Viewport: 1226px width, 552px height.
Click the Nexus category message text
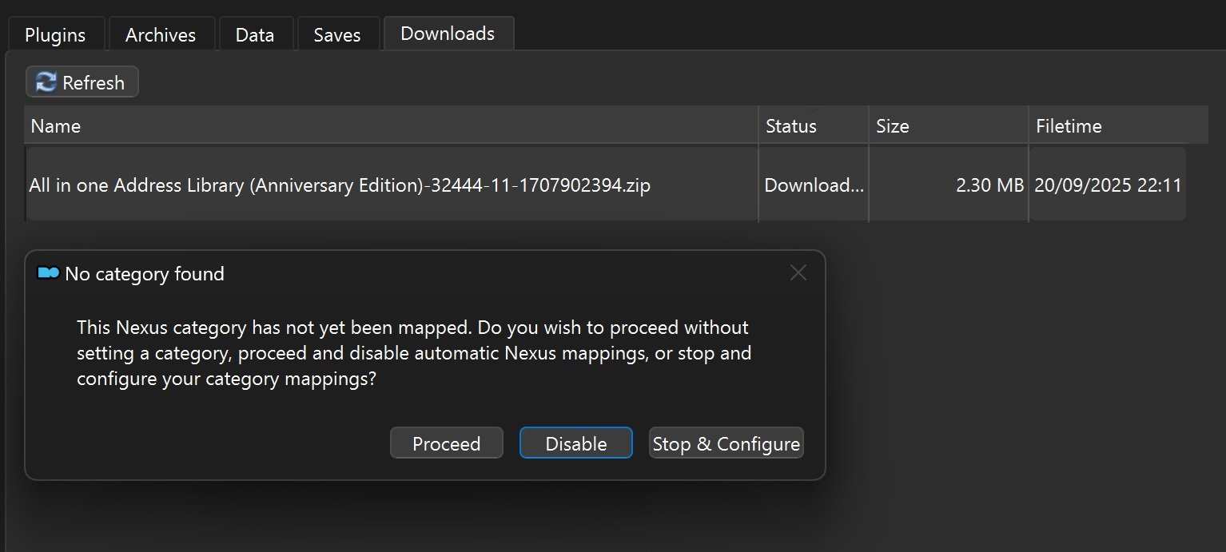pyautogui.click(x=413, y=353)
